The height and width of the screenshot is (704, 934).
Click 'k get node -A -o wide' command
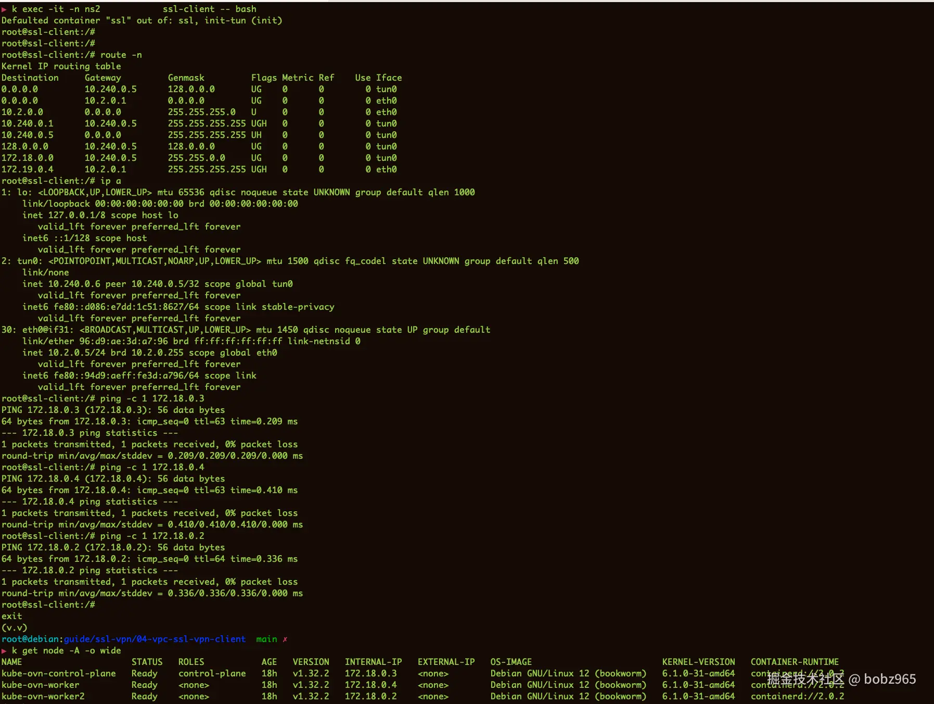(67, 650)
